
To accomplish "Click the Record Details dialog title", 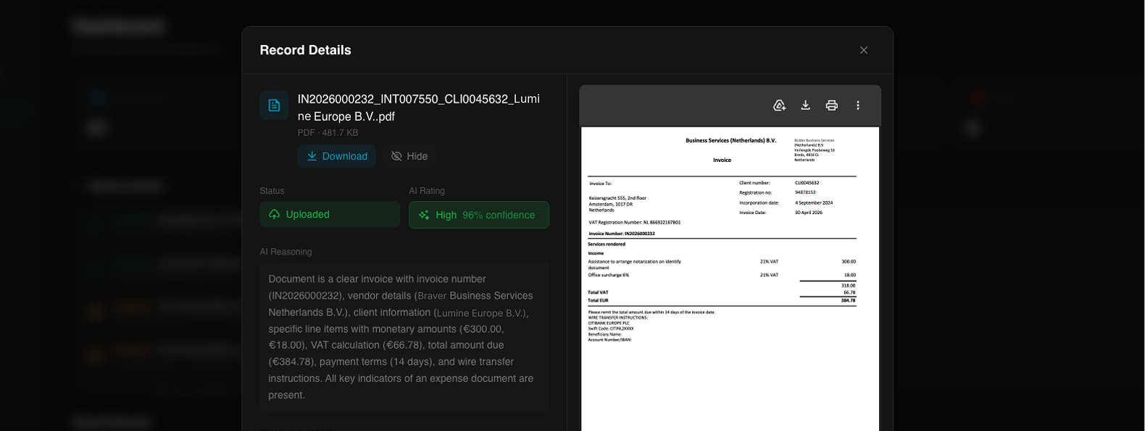I will click(x=305, y=51).
